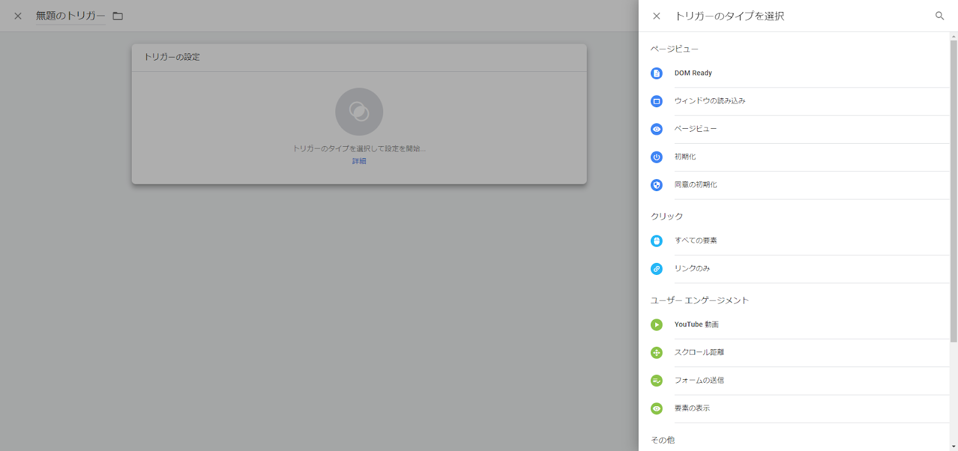
Task: Click the クリック section heading
Action: (x=667, y=216)
